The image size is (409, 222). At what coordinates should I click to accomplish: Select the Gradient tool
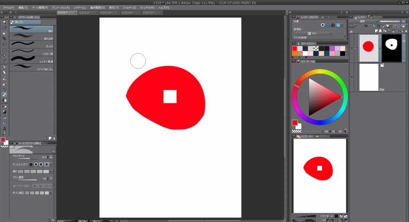[4, 112]
